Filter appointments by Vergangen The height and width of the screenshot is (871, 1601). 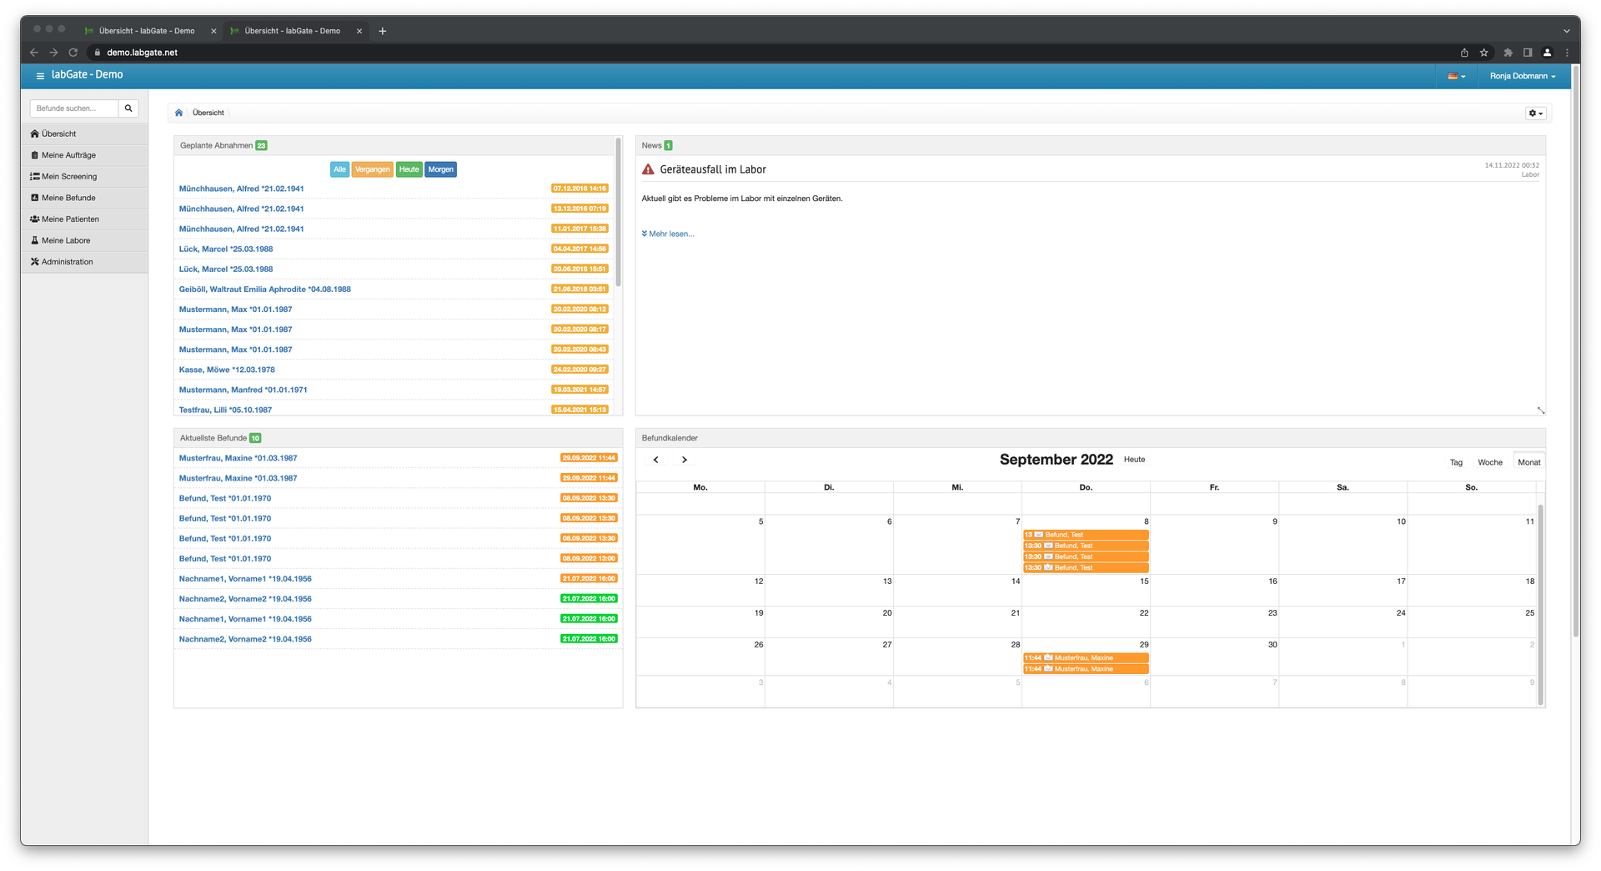pyautogui.click(x=372, y=169)
